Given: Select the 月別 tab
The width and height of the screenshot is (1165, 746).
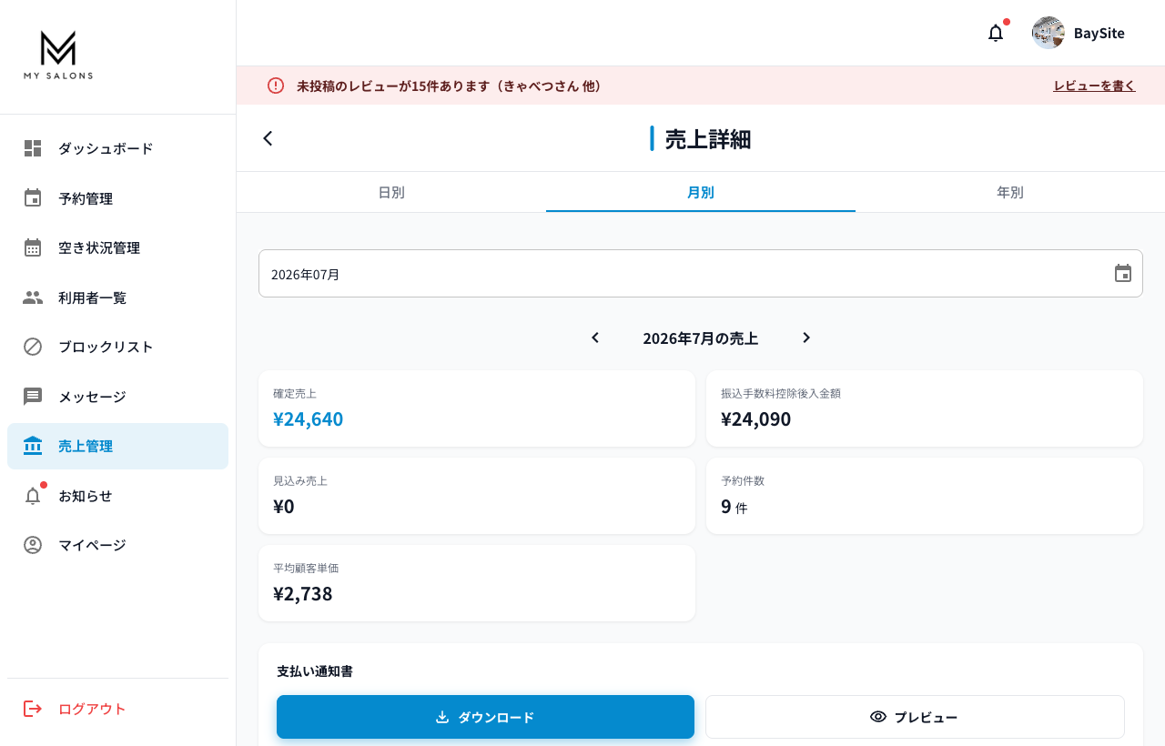Looking at the screenshot, I should (701, 192).
